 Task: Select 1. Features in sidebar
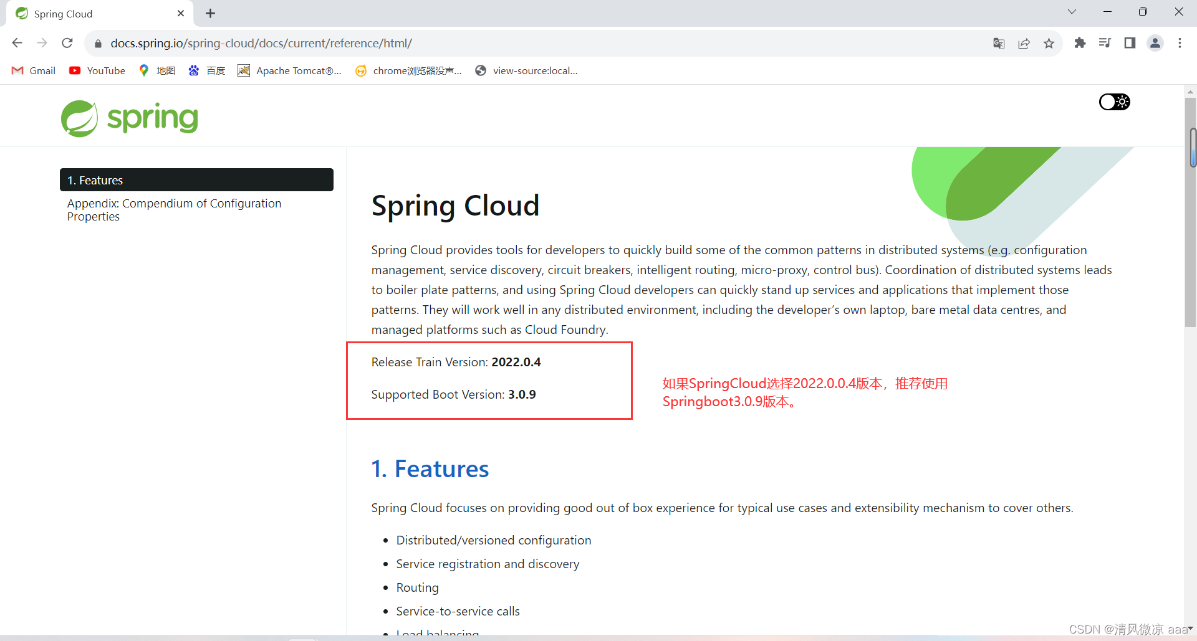[x=196, y=180]
